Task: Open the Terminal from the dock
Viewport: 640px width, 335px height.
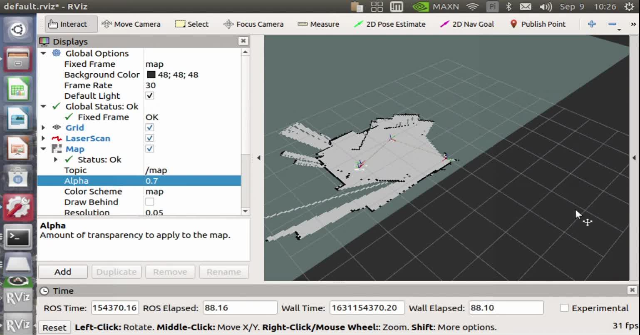Action: [x=18, y=238]
